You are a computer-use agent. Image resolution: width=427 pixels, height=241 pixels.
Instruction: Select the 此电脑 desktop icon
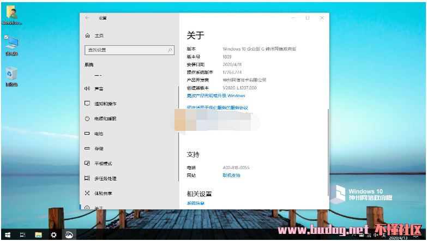[11, 45]
